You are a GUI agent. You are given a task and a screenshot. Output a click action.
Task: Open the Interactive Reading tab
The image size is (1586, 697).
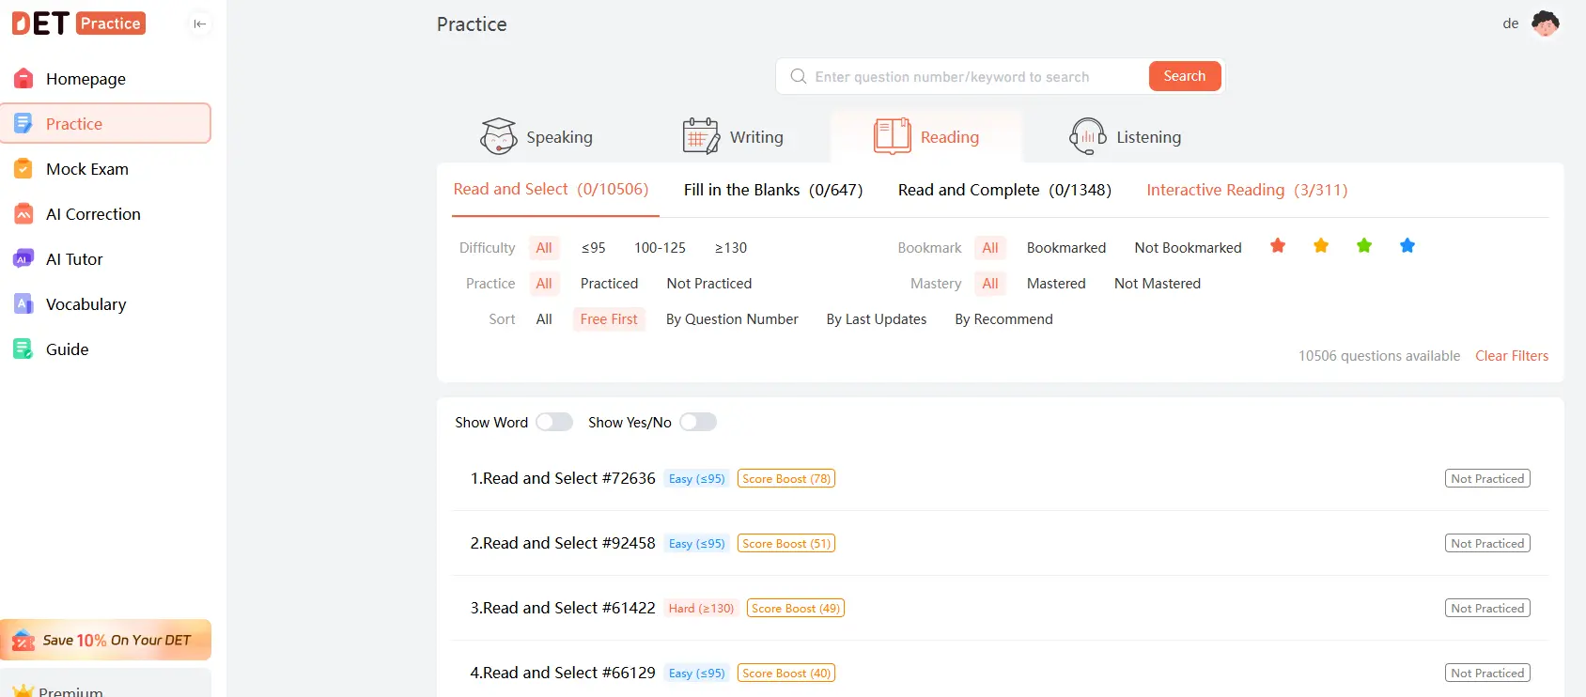(x=1246, y=190)
